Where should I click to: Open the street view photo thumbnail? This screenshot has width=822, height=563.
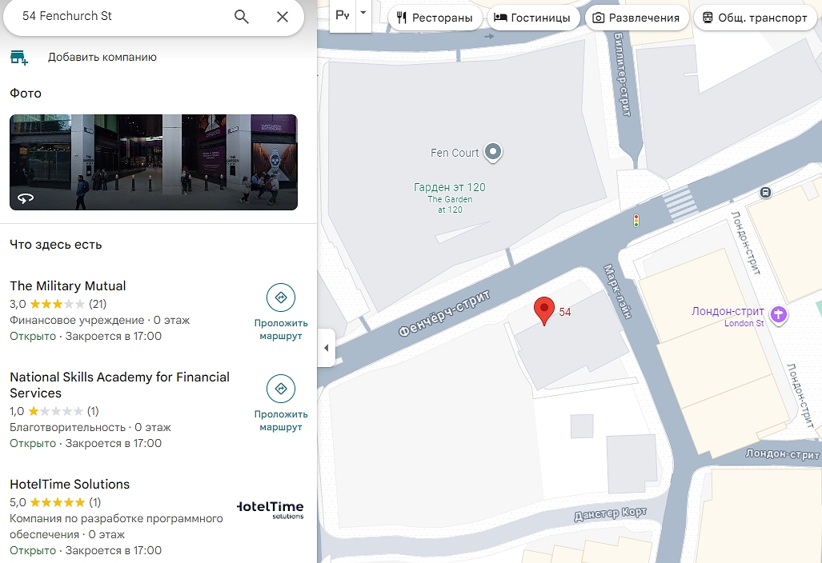[x=154, y=162]
